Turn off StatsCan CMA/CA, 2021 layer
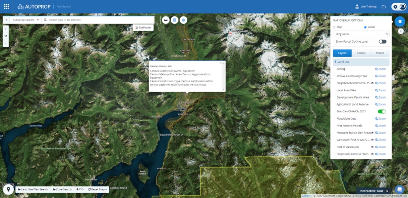 click(381, 112)
